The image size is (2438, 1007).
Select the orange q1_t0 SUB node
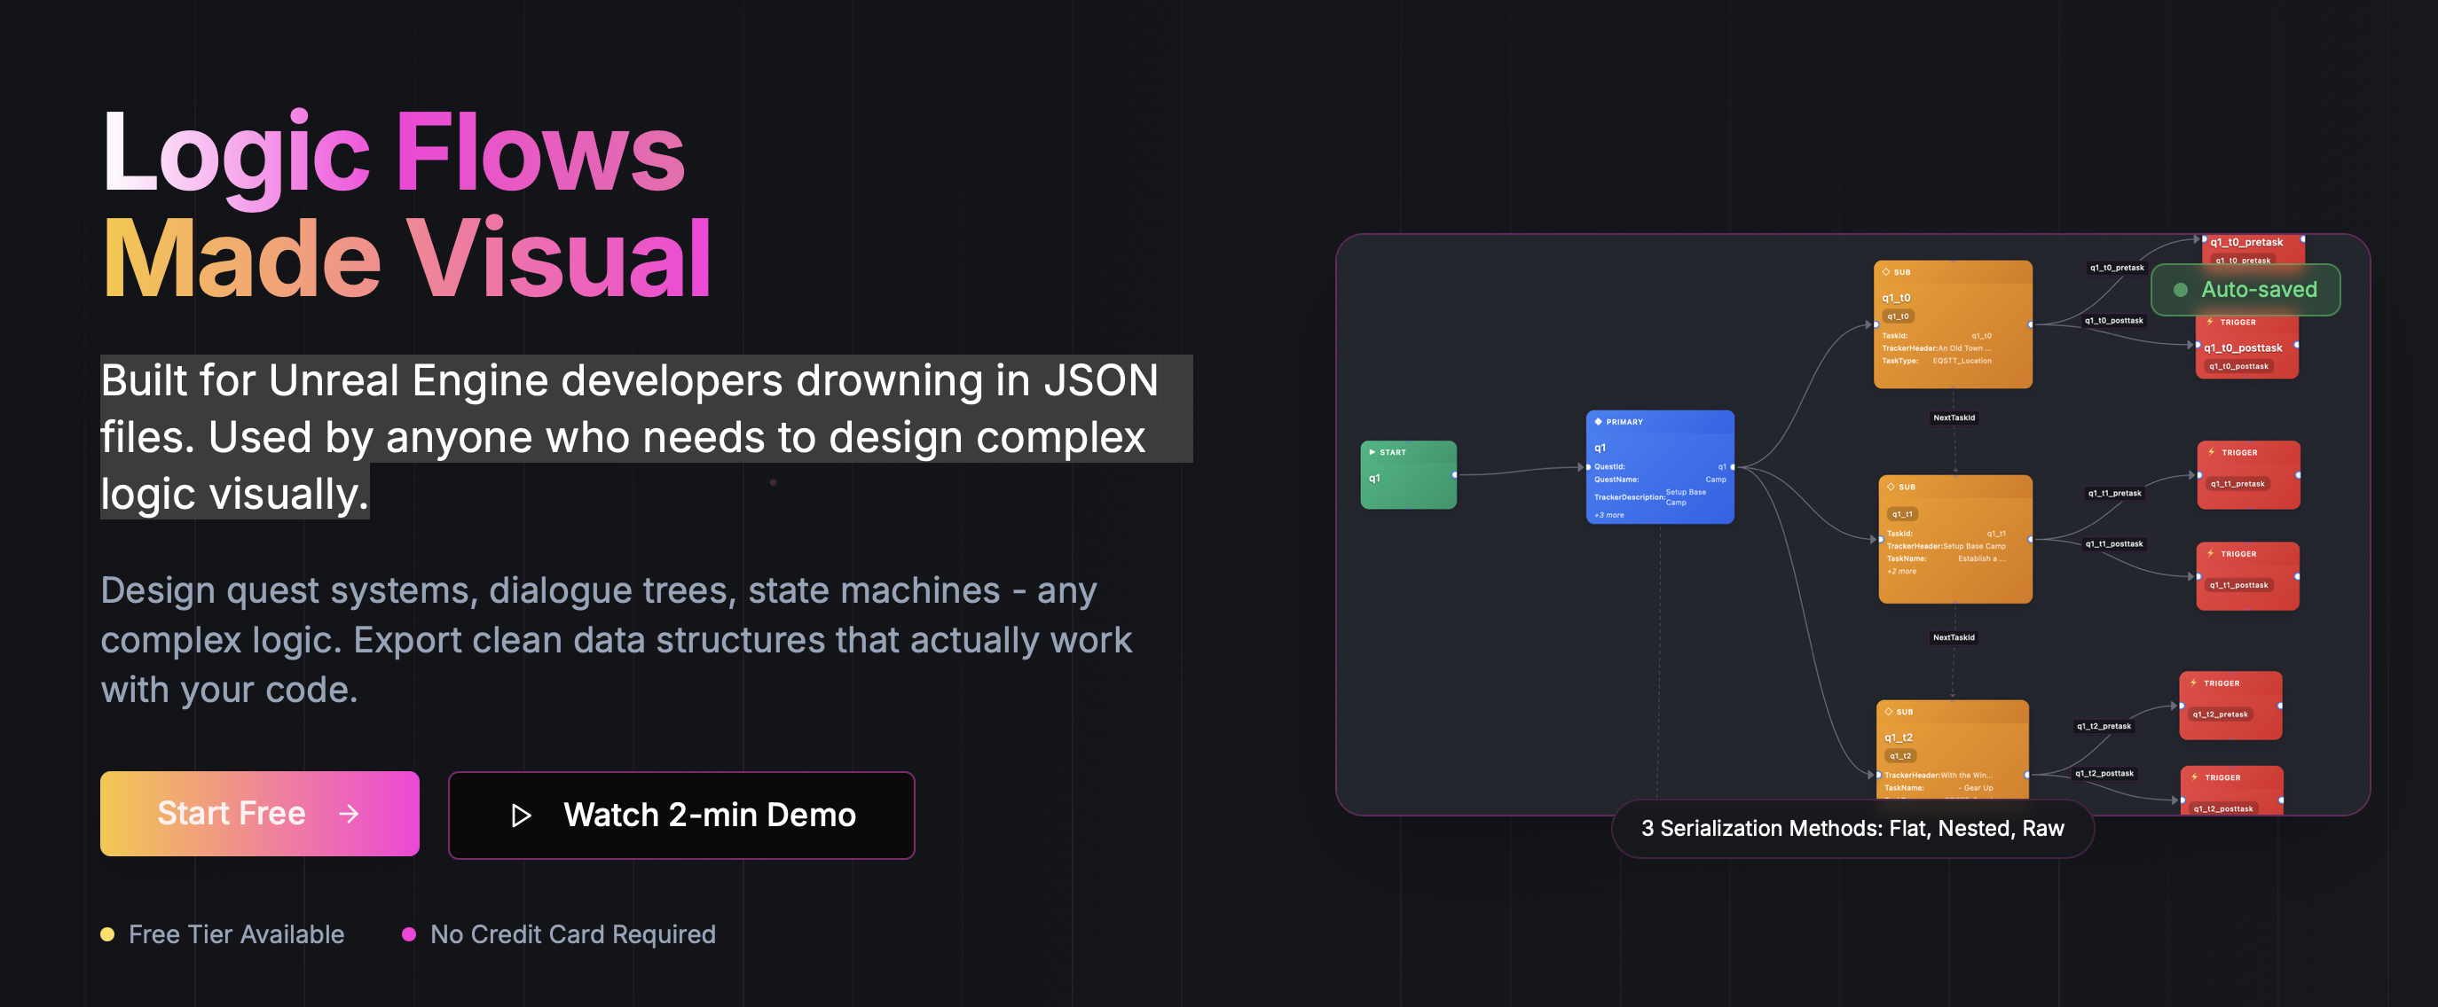(x=1953, y=324)
